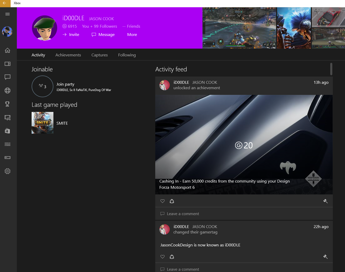Click the gamerscore icon beside 6915
The width and height of the screenshot is (345, 272).
click(65, 26)
